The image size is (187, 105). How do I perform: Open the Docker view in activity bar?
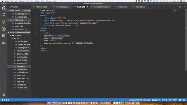tap(4, 43)
